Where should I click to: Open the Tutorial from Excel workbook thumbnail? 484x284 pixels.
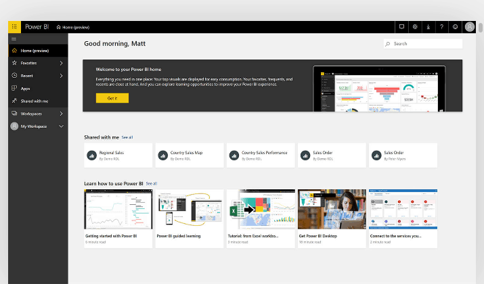[261, 209]
